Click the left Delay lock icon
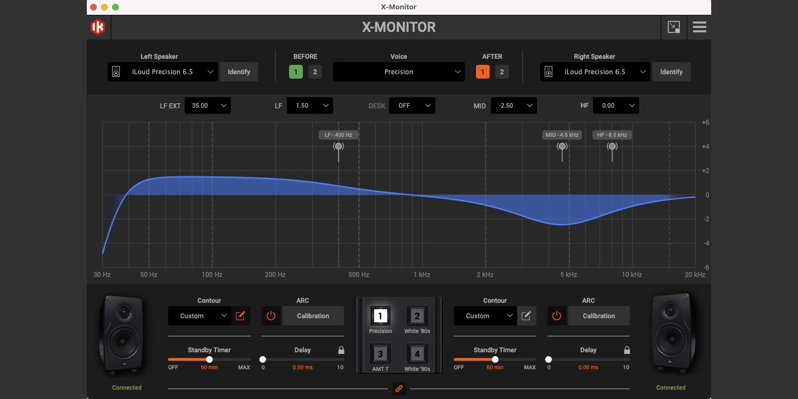The width and height of the screenshot is (798, 399). 341,350
